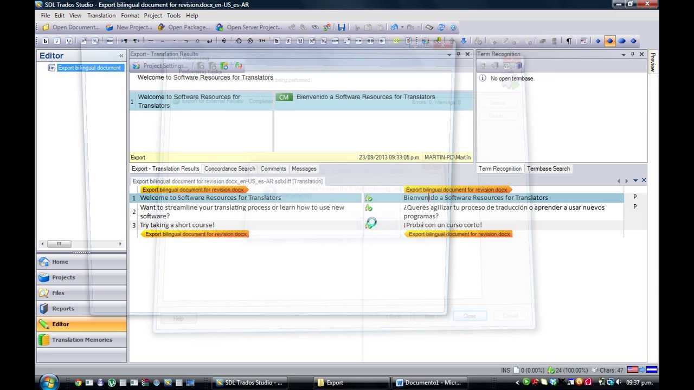The width and height of the screenshot is (694, 390).
Task: Click the Save floppy disk icon
Action: coord(342,27)
